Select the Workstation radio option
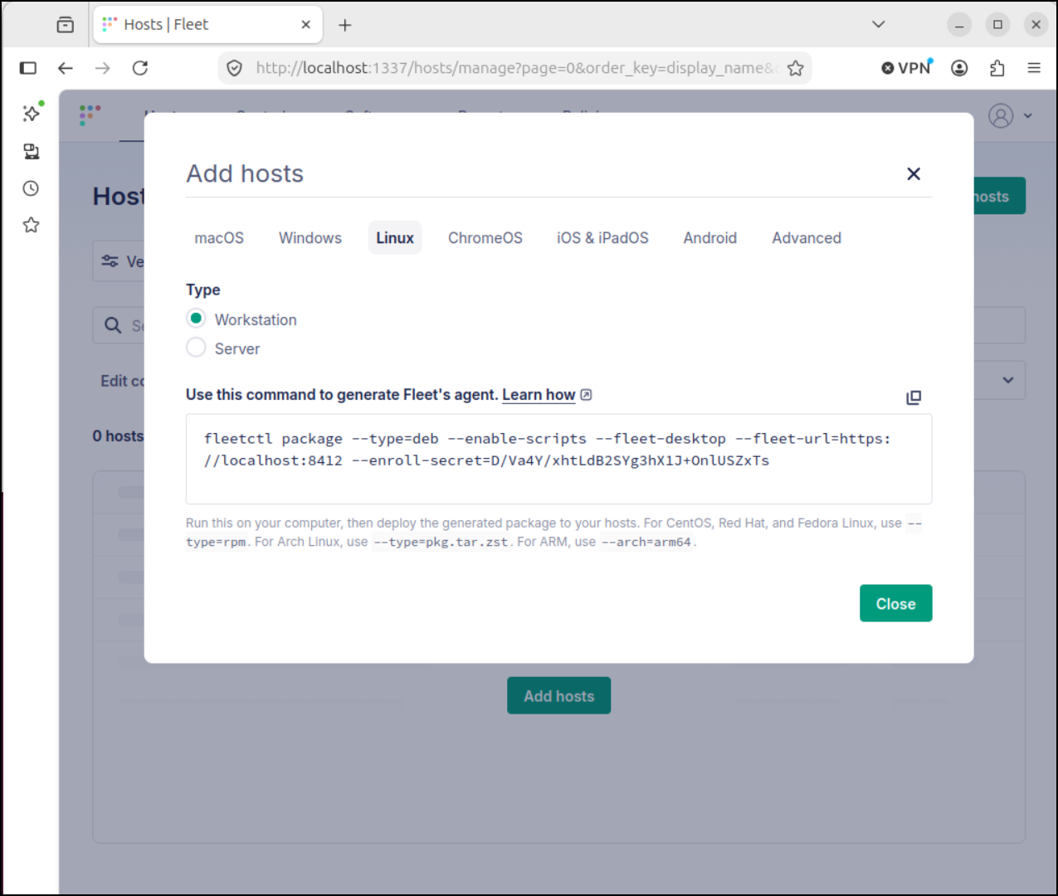1058x896 pixels. click(x=196, y=319)
